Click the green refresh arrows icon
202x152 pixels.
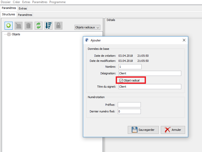coord(38,26)
